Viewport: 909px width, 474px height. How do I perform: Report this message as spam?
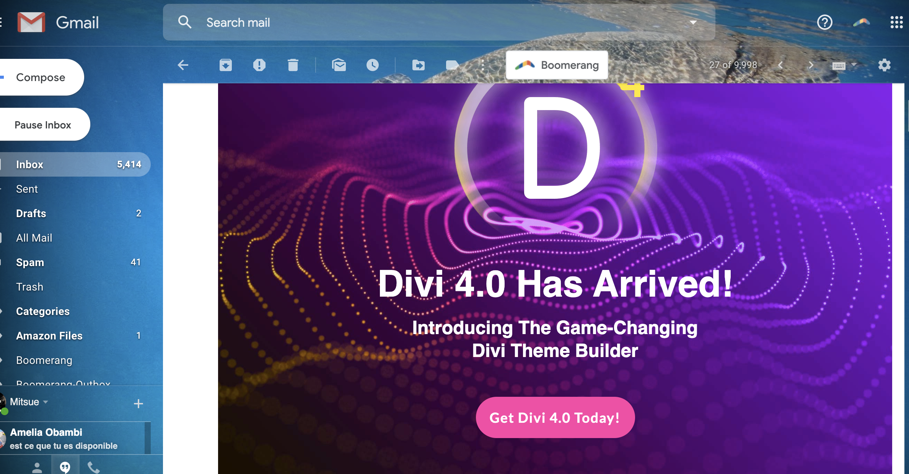click(259, 65)
